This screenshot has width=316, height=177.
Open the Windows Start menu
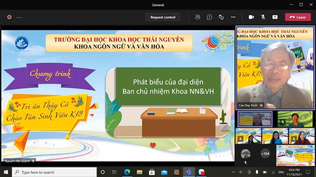(6, 172)
